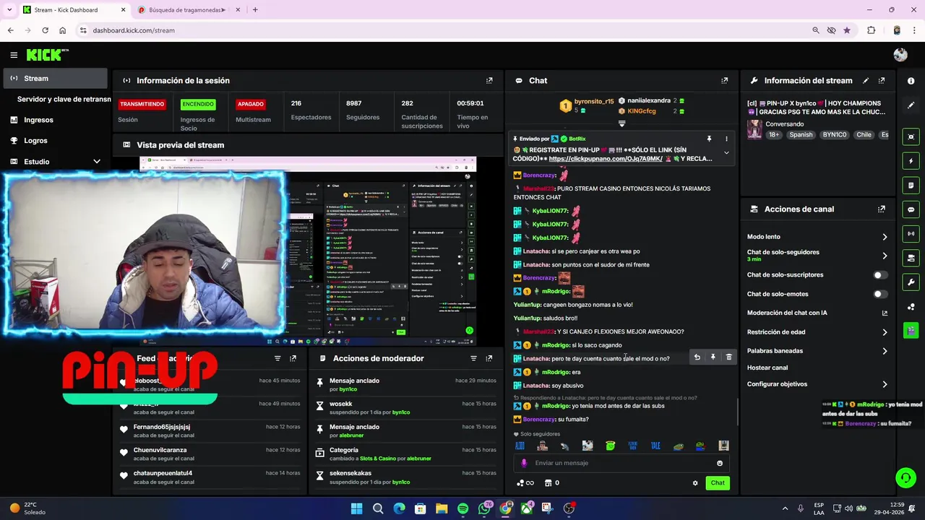The width and height of the screenshot is (925, 520).
Task: Click the speech bubble sidebar icon
Action: 911,209
